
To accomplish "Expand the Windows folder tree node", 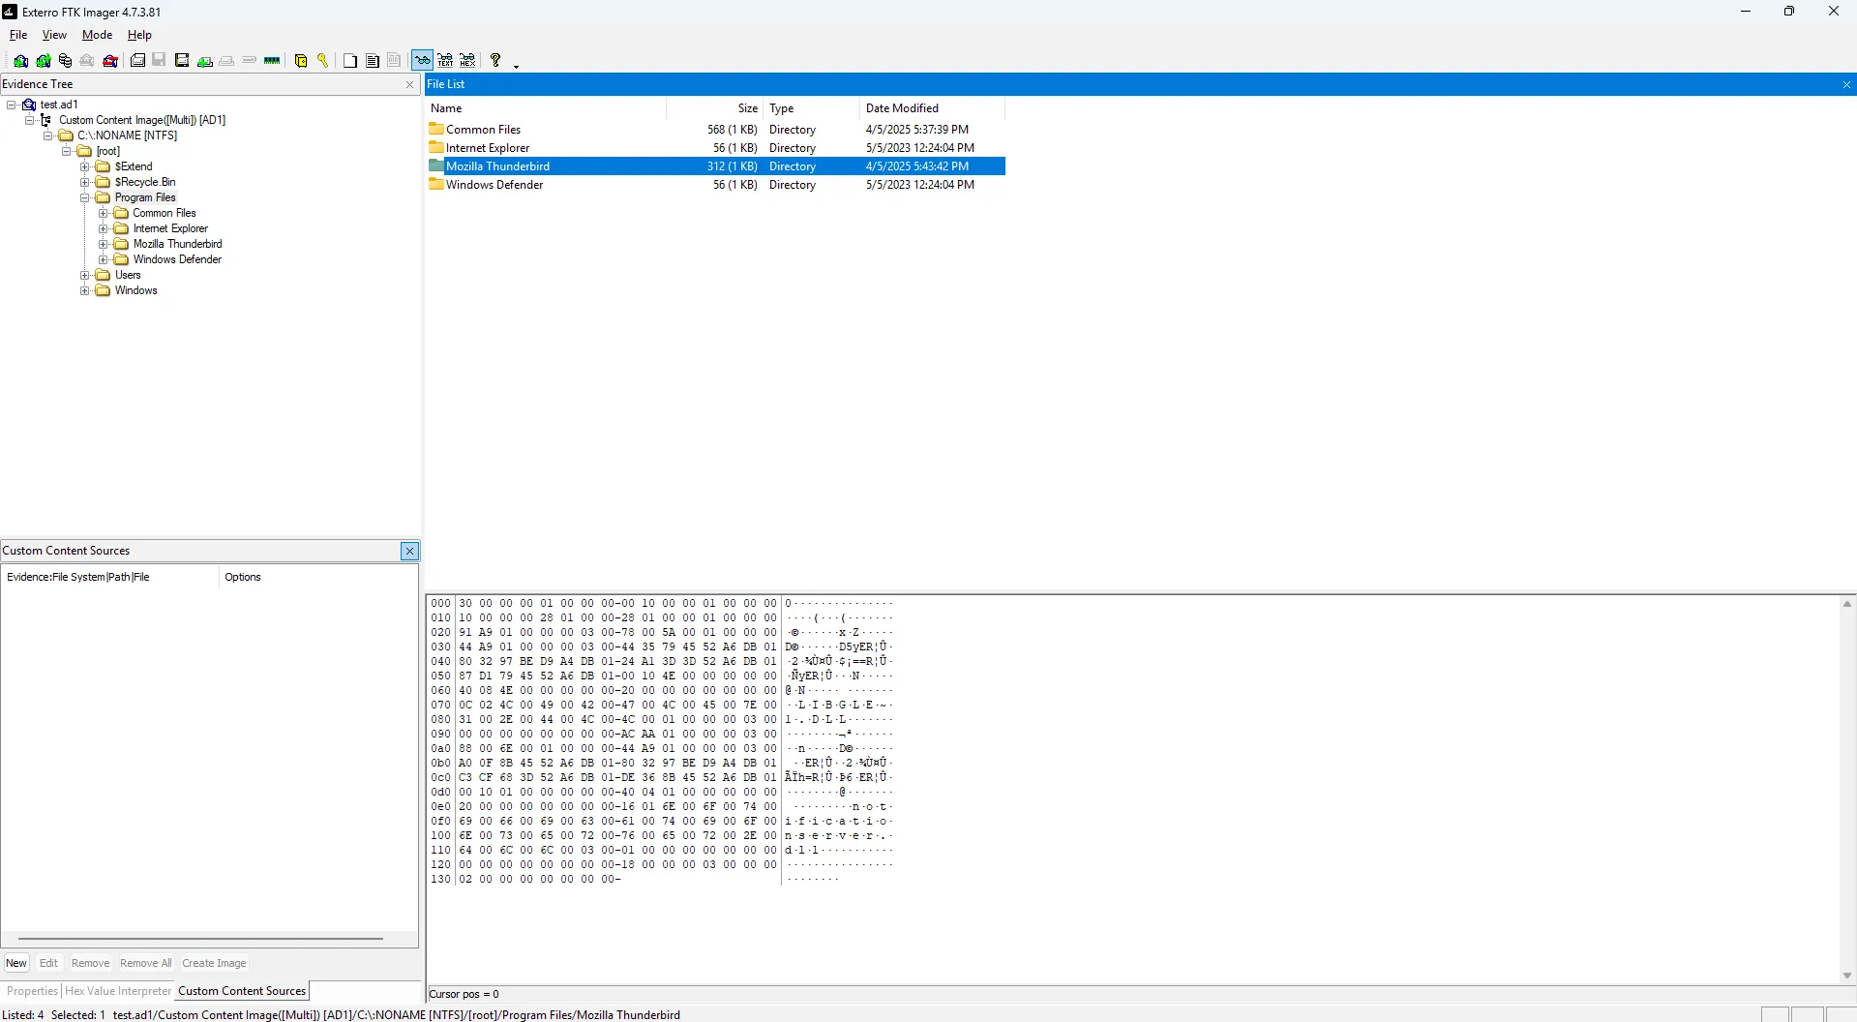I will (85, 290).
